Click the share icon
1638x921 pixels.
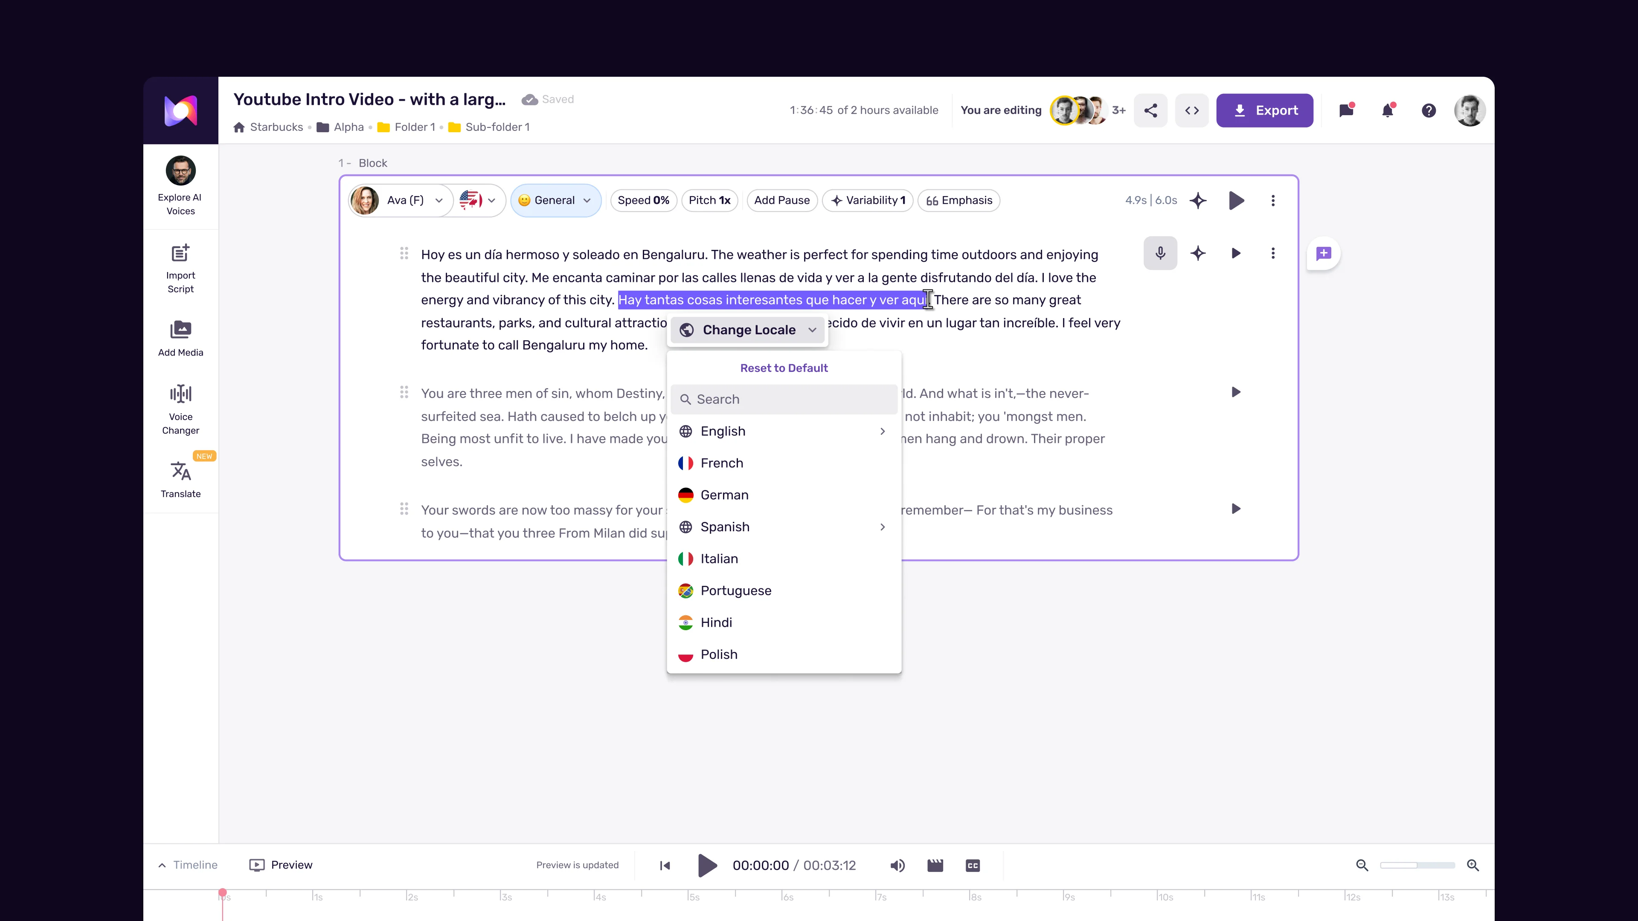click(1150, 110)
